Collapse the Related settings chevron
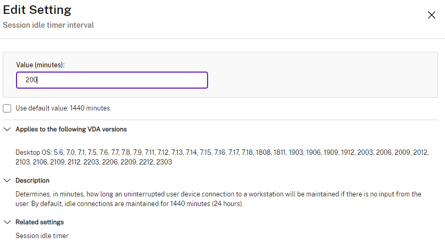 (x=7, y=222)
